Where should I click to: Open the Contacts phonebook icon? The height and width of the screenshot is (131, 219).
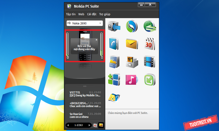pos(114,44)
